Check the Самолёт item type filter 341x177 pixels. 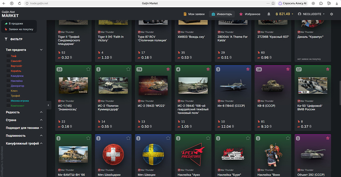[8, 61]
